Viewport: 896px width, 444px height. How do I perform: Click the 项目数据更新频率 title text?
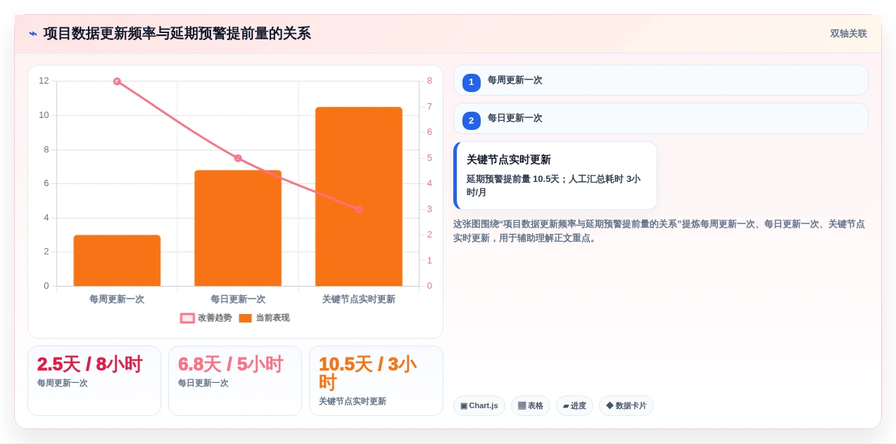click(x=177, y=34)
